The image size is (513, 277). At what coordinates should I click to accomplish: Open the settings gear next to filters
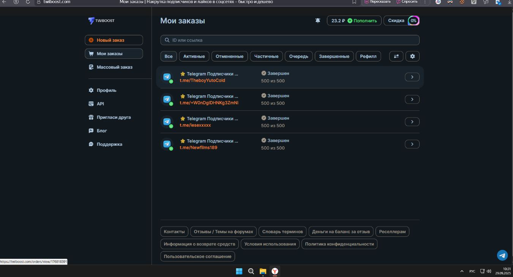point(412,56)
